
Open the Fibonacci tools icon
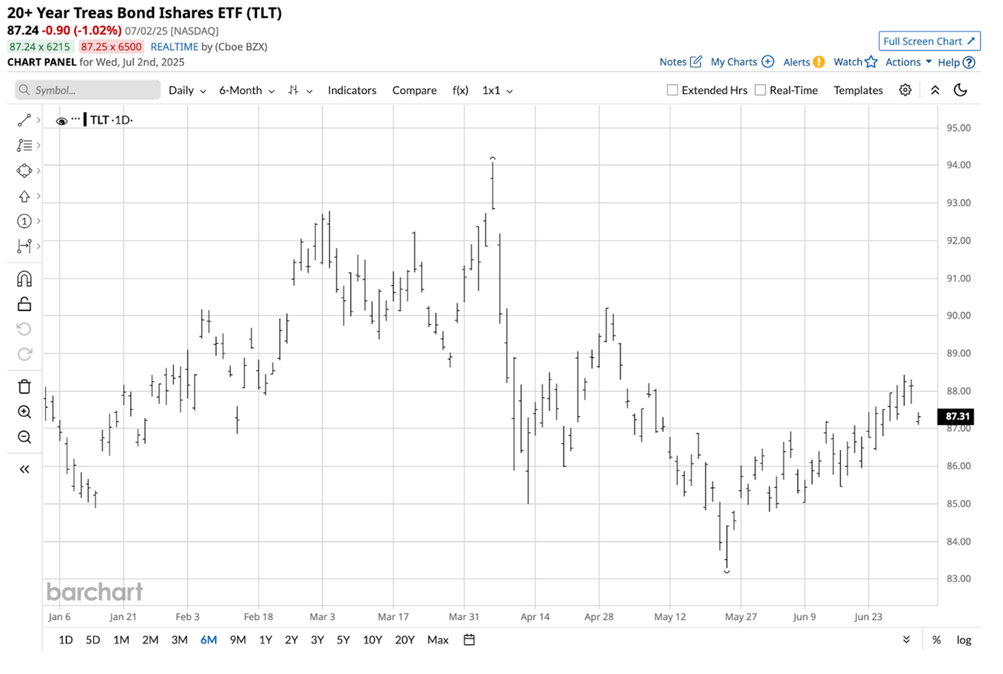[24, 145]
